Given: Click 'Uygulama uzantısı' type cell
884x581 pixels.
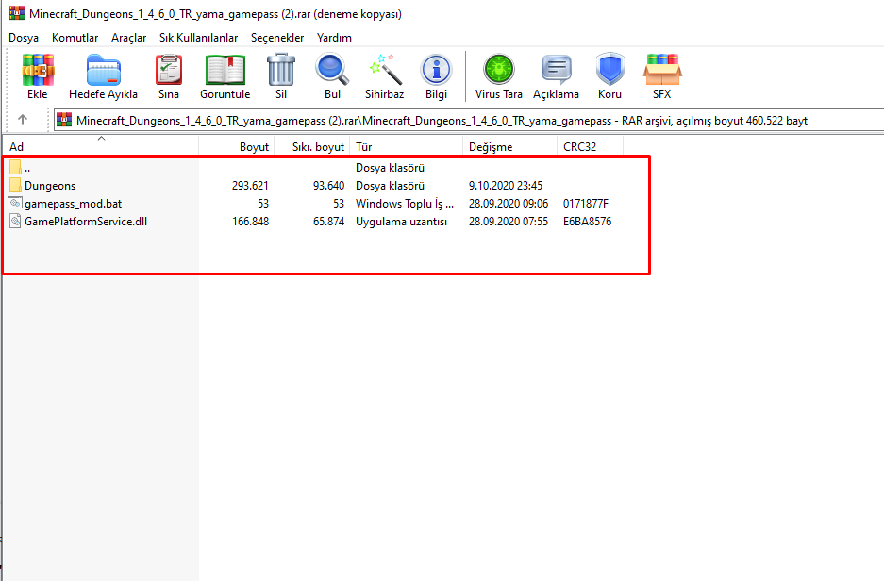Looking at the screenshot, I should pyautogui.click(x=401, y=222).
